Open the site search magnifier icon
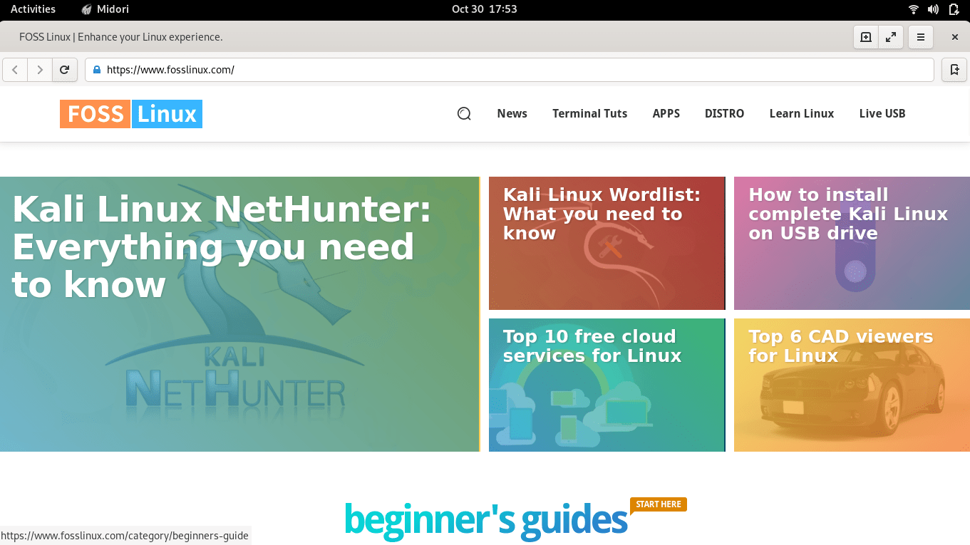Screen dimensions: 970x545 (464, 113)
